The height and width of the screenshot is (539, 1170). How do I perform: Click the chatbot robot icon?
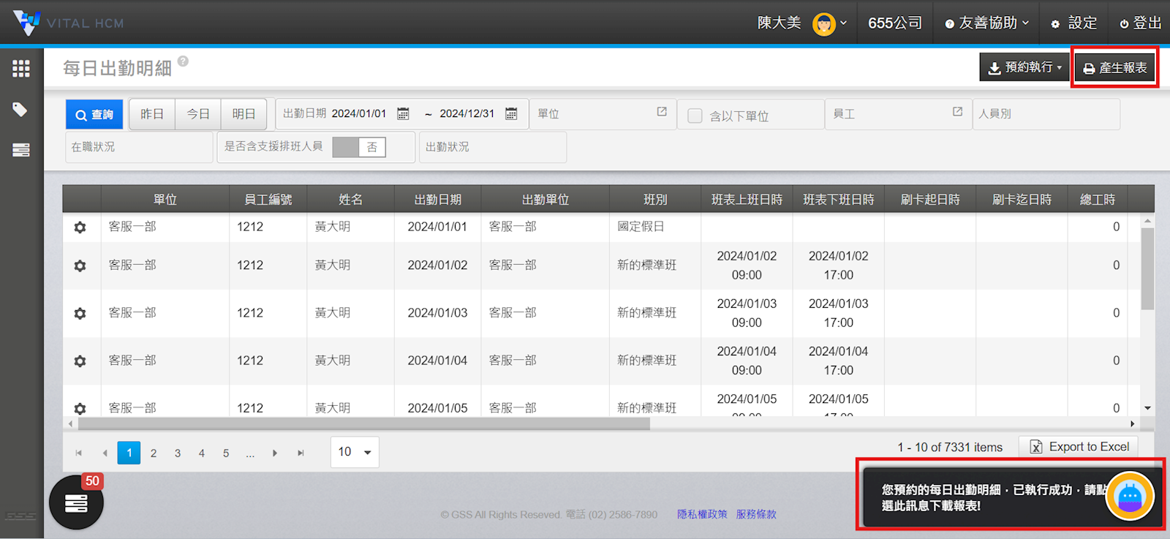pos(1129,497)
